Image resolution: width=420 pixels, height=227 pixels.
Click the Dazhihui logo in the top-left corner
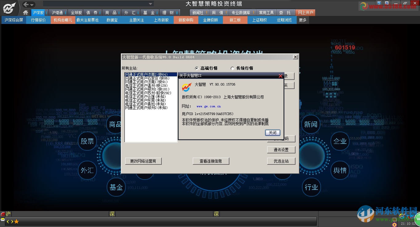[x=10, y=8]
